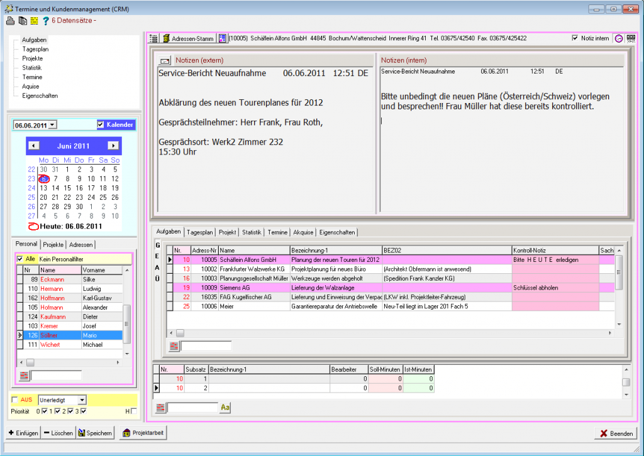The height and width of the screenshot is (456, 644).
Task: Click into the Notizen (intern) text area
Action: point(502,139)
